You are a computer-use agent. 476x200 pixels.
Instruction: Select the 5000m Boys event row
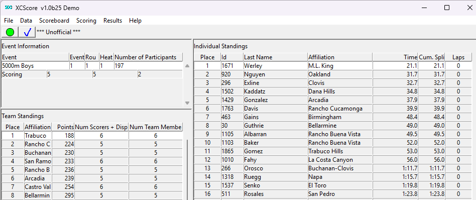(92, 66)
